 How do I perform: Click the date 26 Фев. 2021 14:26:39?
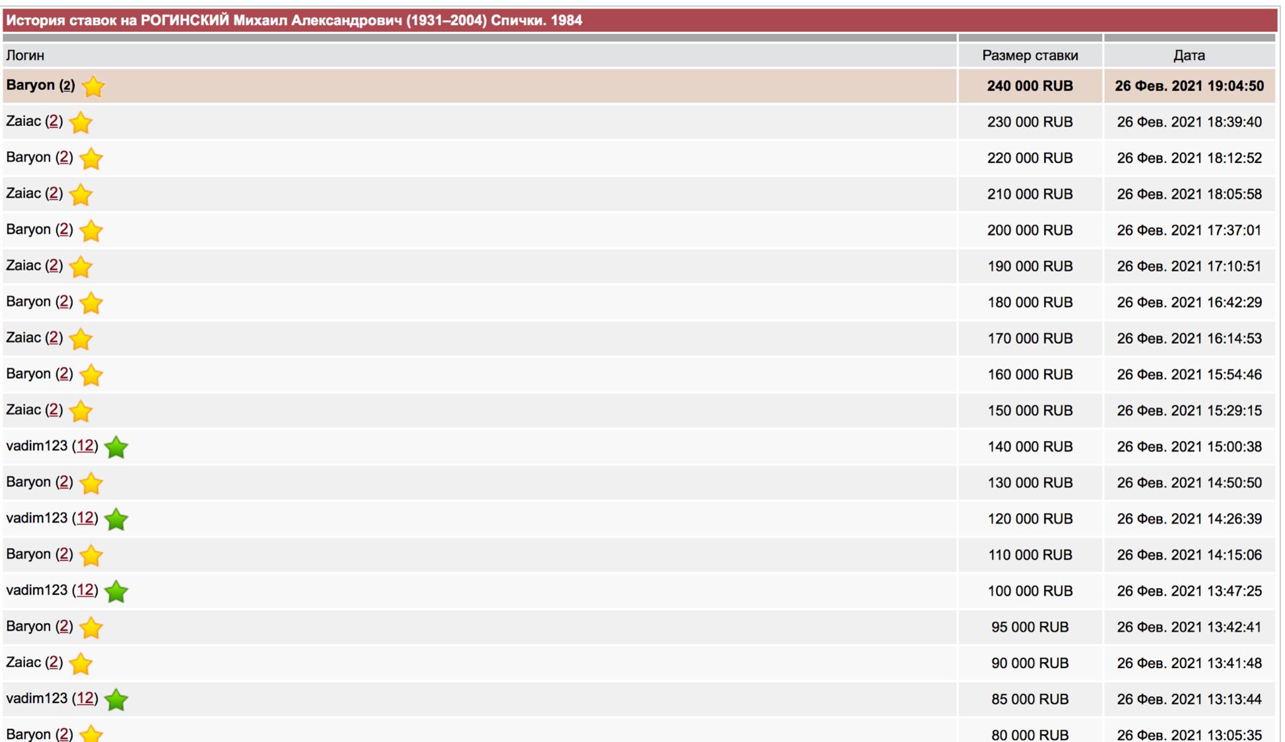(x=1189, y=519)
